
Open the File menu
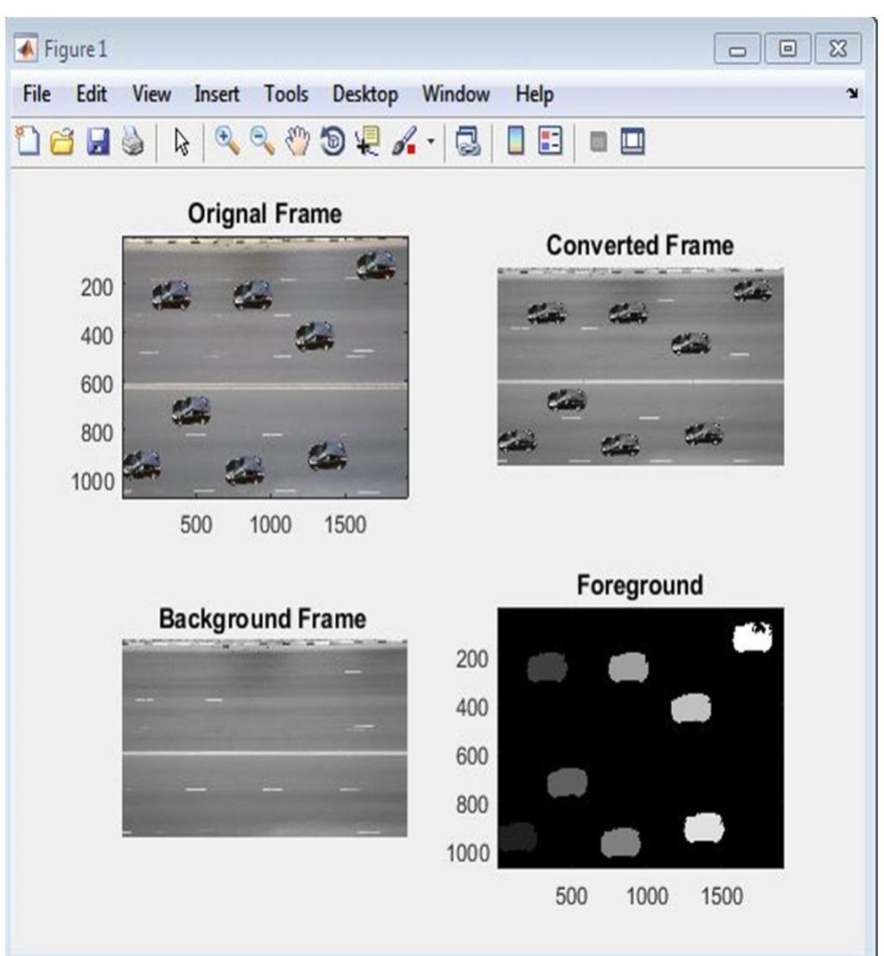pos(37,94)
